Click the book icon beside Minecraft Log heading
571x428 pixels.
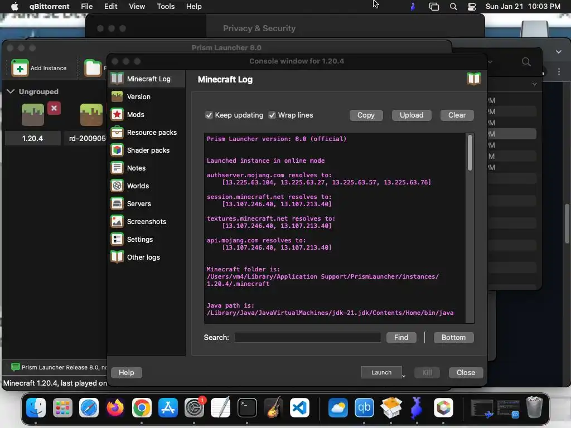point(474,79)
